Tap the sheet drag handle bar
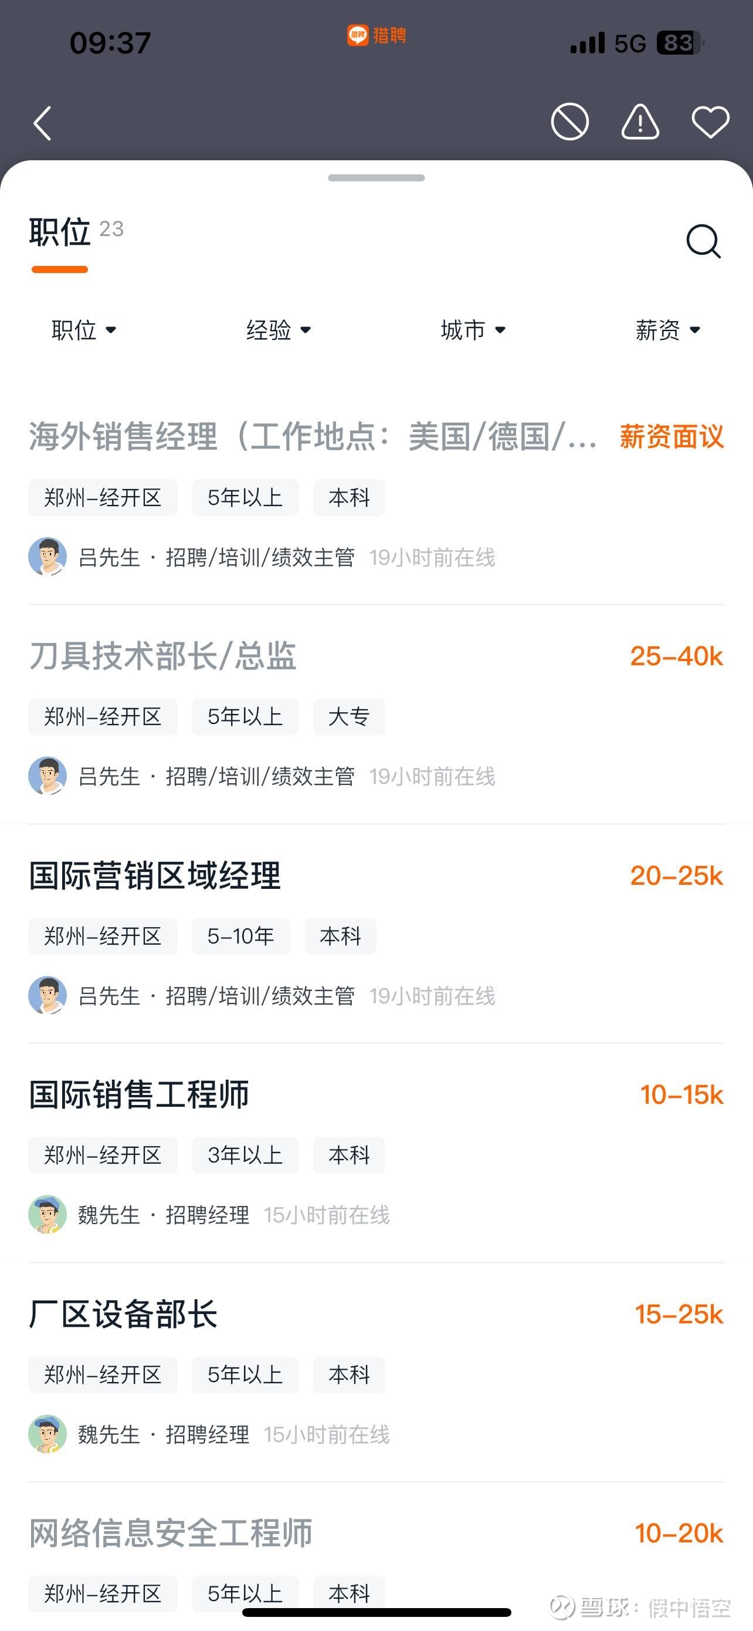 pos(376,178)
